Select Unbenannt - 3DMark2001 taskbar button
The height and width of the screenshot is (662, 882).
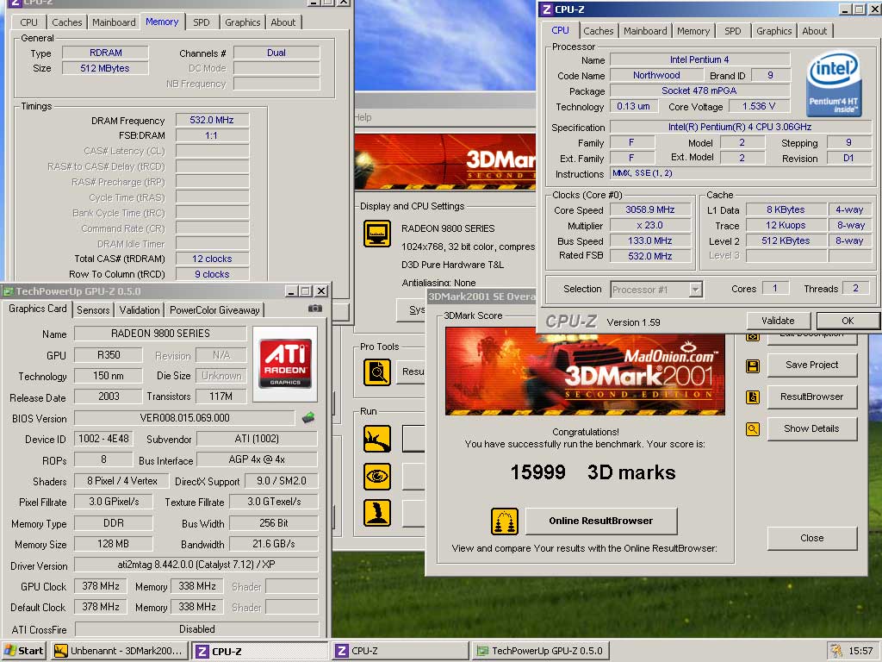click(x=119, y=651)
